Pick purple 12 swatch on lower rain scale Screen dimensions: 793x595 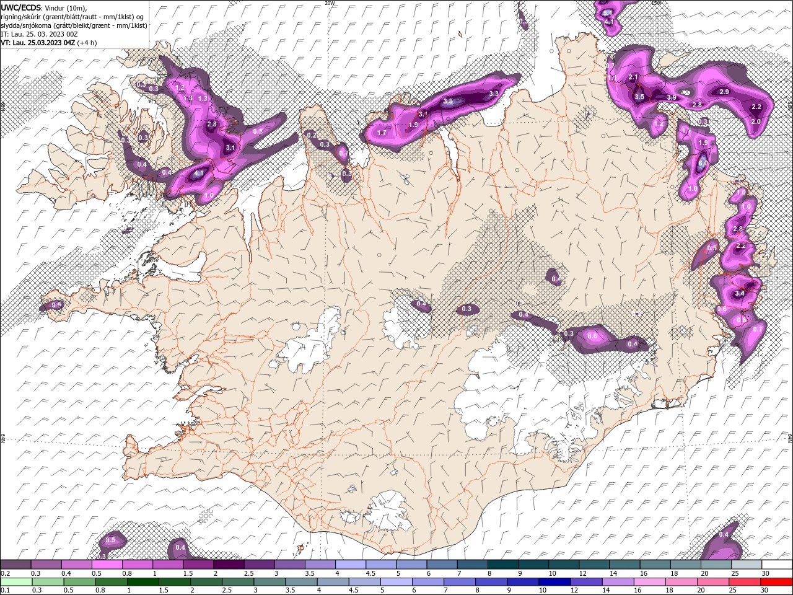coord(585,582)
